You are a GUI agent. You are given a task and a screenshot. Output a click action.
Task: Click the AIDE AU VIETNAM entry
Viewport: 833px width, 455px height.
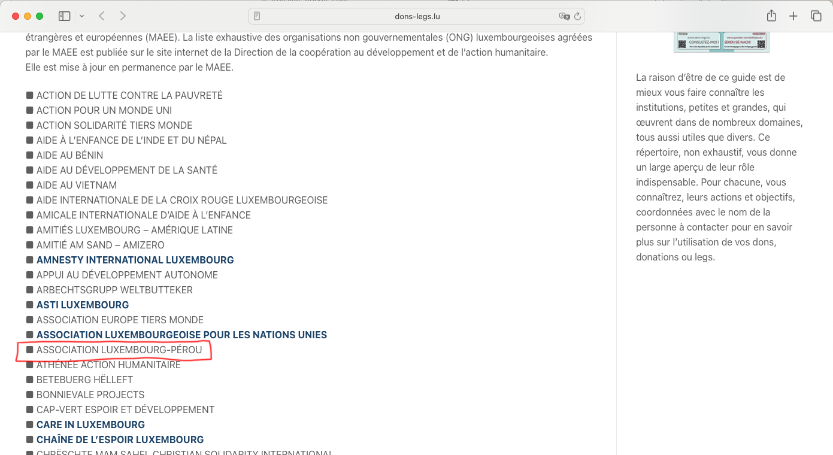(77, 185)
